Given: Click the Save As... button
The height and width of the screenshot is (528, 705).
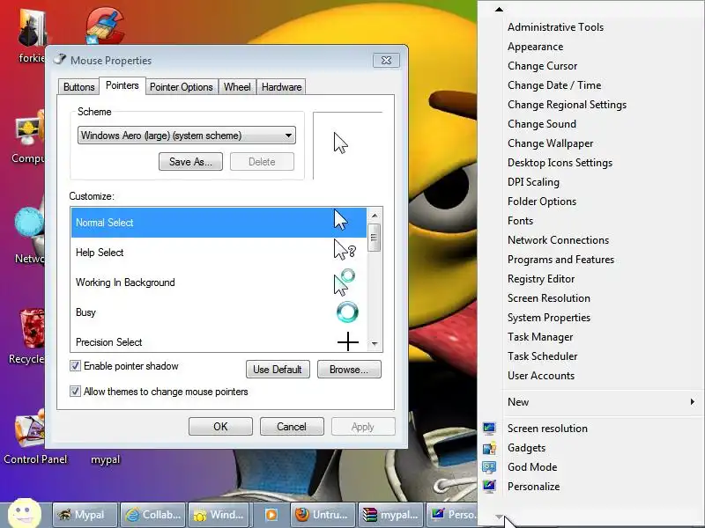Looking at the screenshot, I should coord(190,162).
